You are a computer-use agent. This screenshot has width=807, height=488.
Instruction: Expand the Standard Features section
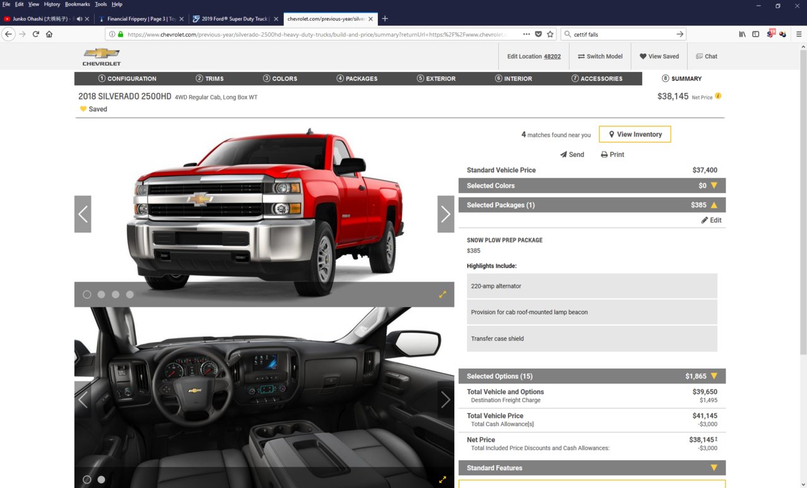pyautogui.click(x=592, y=468)
